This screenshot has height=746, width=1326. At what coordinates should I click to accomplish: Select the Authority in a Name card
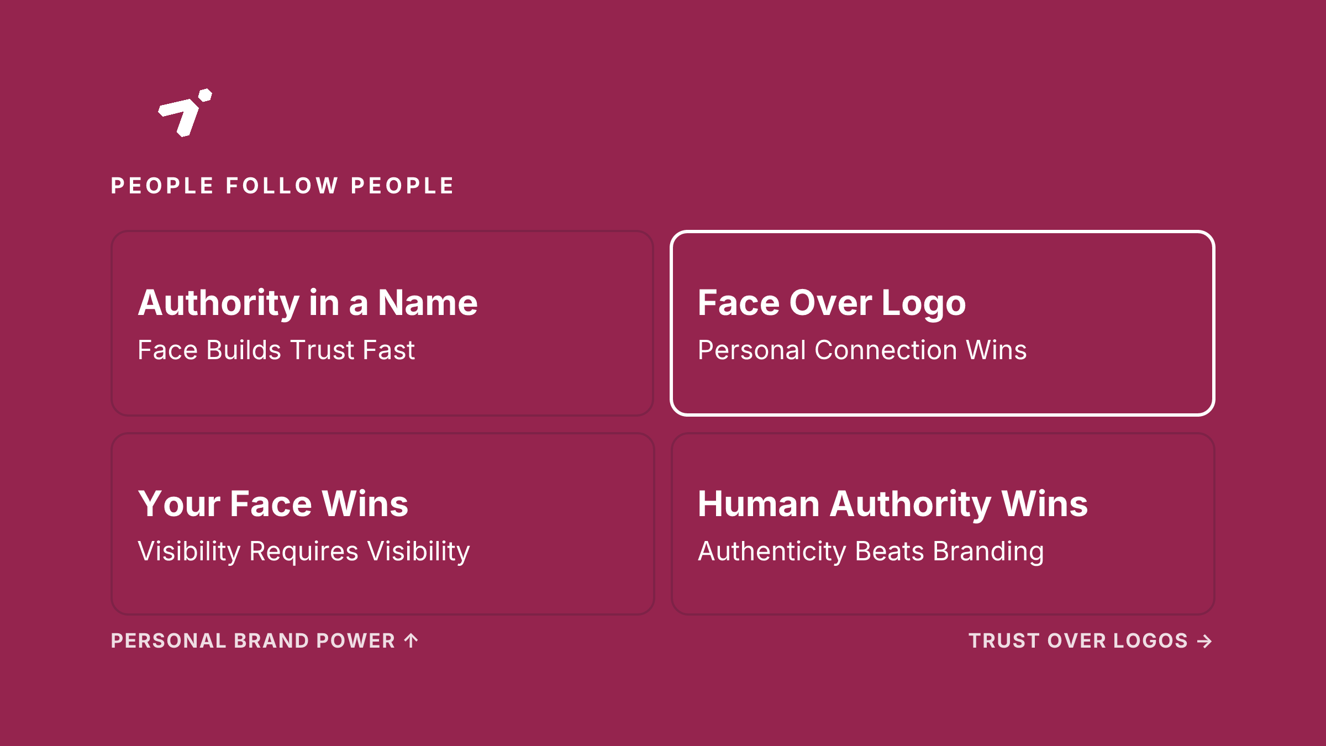click(382, 323)
